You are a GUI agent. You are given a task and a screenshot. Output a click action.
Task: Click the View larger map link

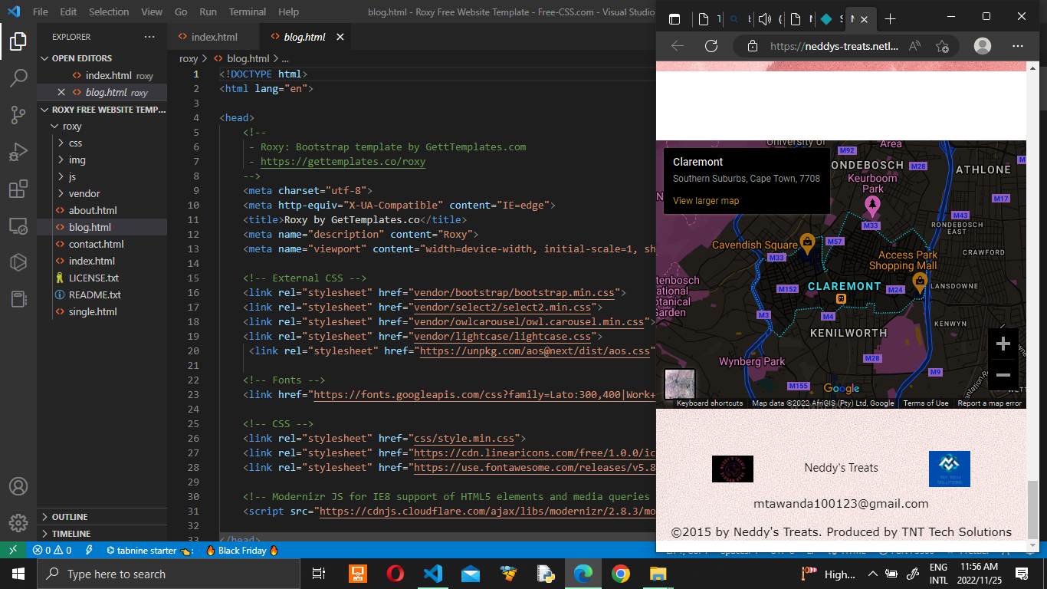tap(706, 201)
